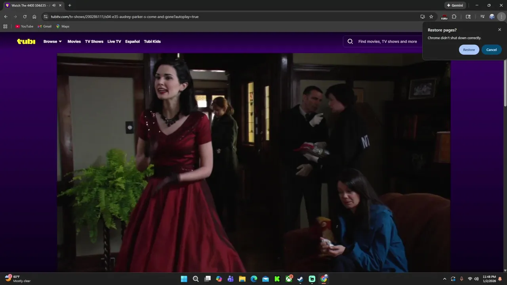Mute the tab using its speaker icon
This screenshot has height=285, width=507.
(54, 6)
